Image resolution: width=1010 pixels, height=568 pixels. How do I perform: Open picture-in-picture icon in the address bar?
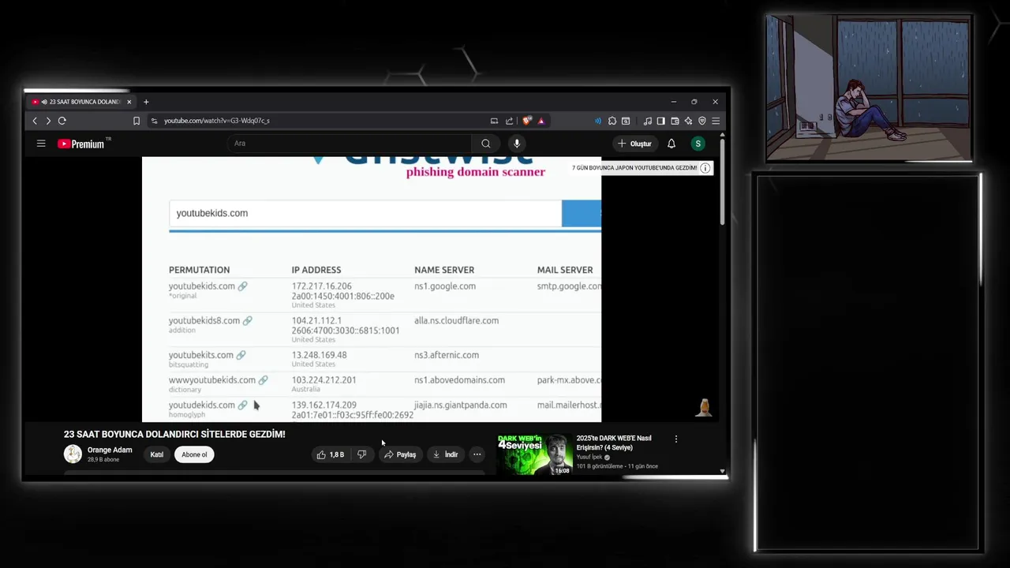494,121
